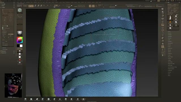This screenshot has width=181, height=102.
Task: Select the orange SimpleBrush tool thumbnail
Action: pyautogui.click(x=170, y=22)
